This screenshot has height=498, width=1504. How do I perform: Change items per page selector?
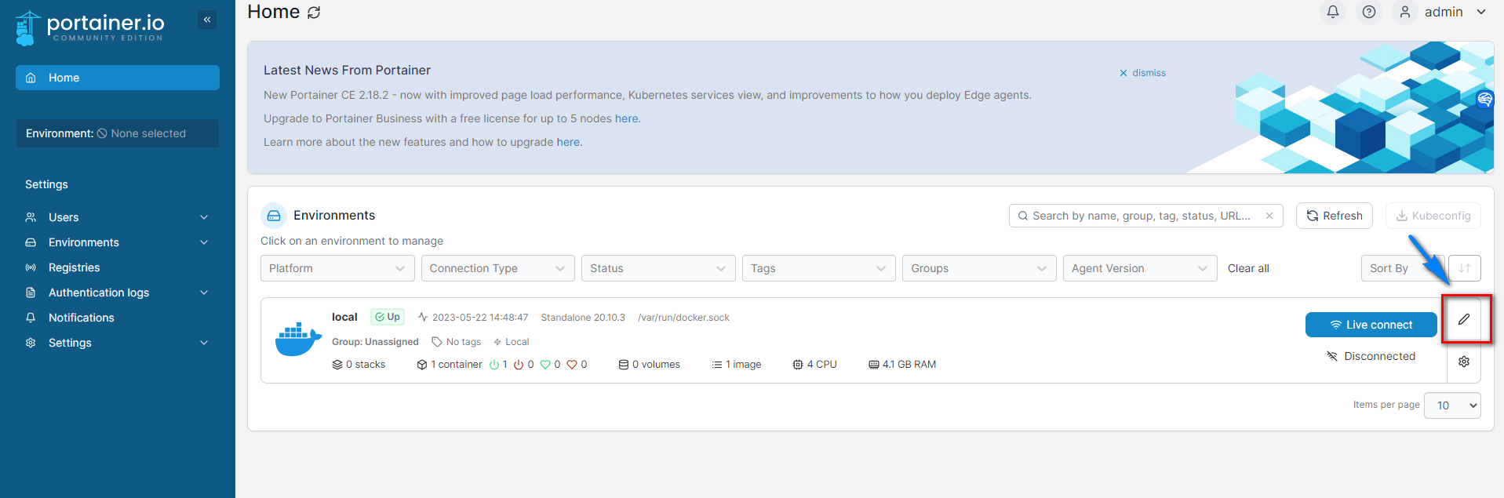1451,405
